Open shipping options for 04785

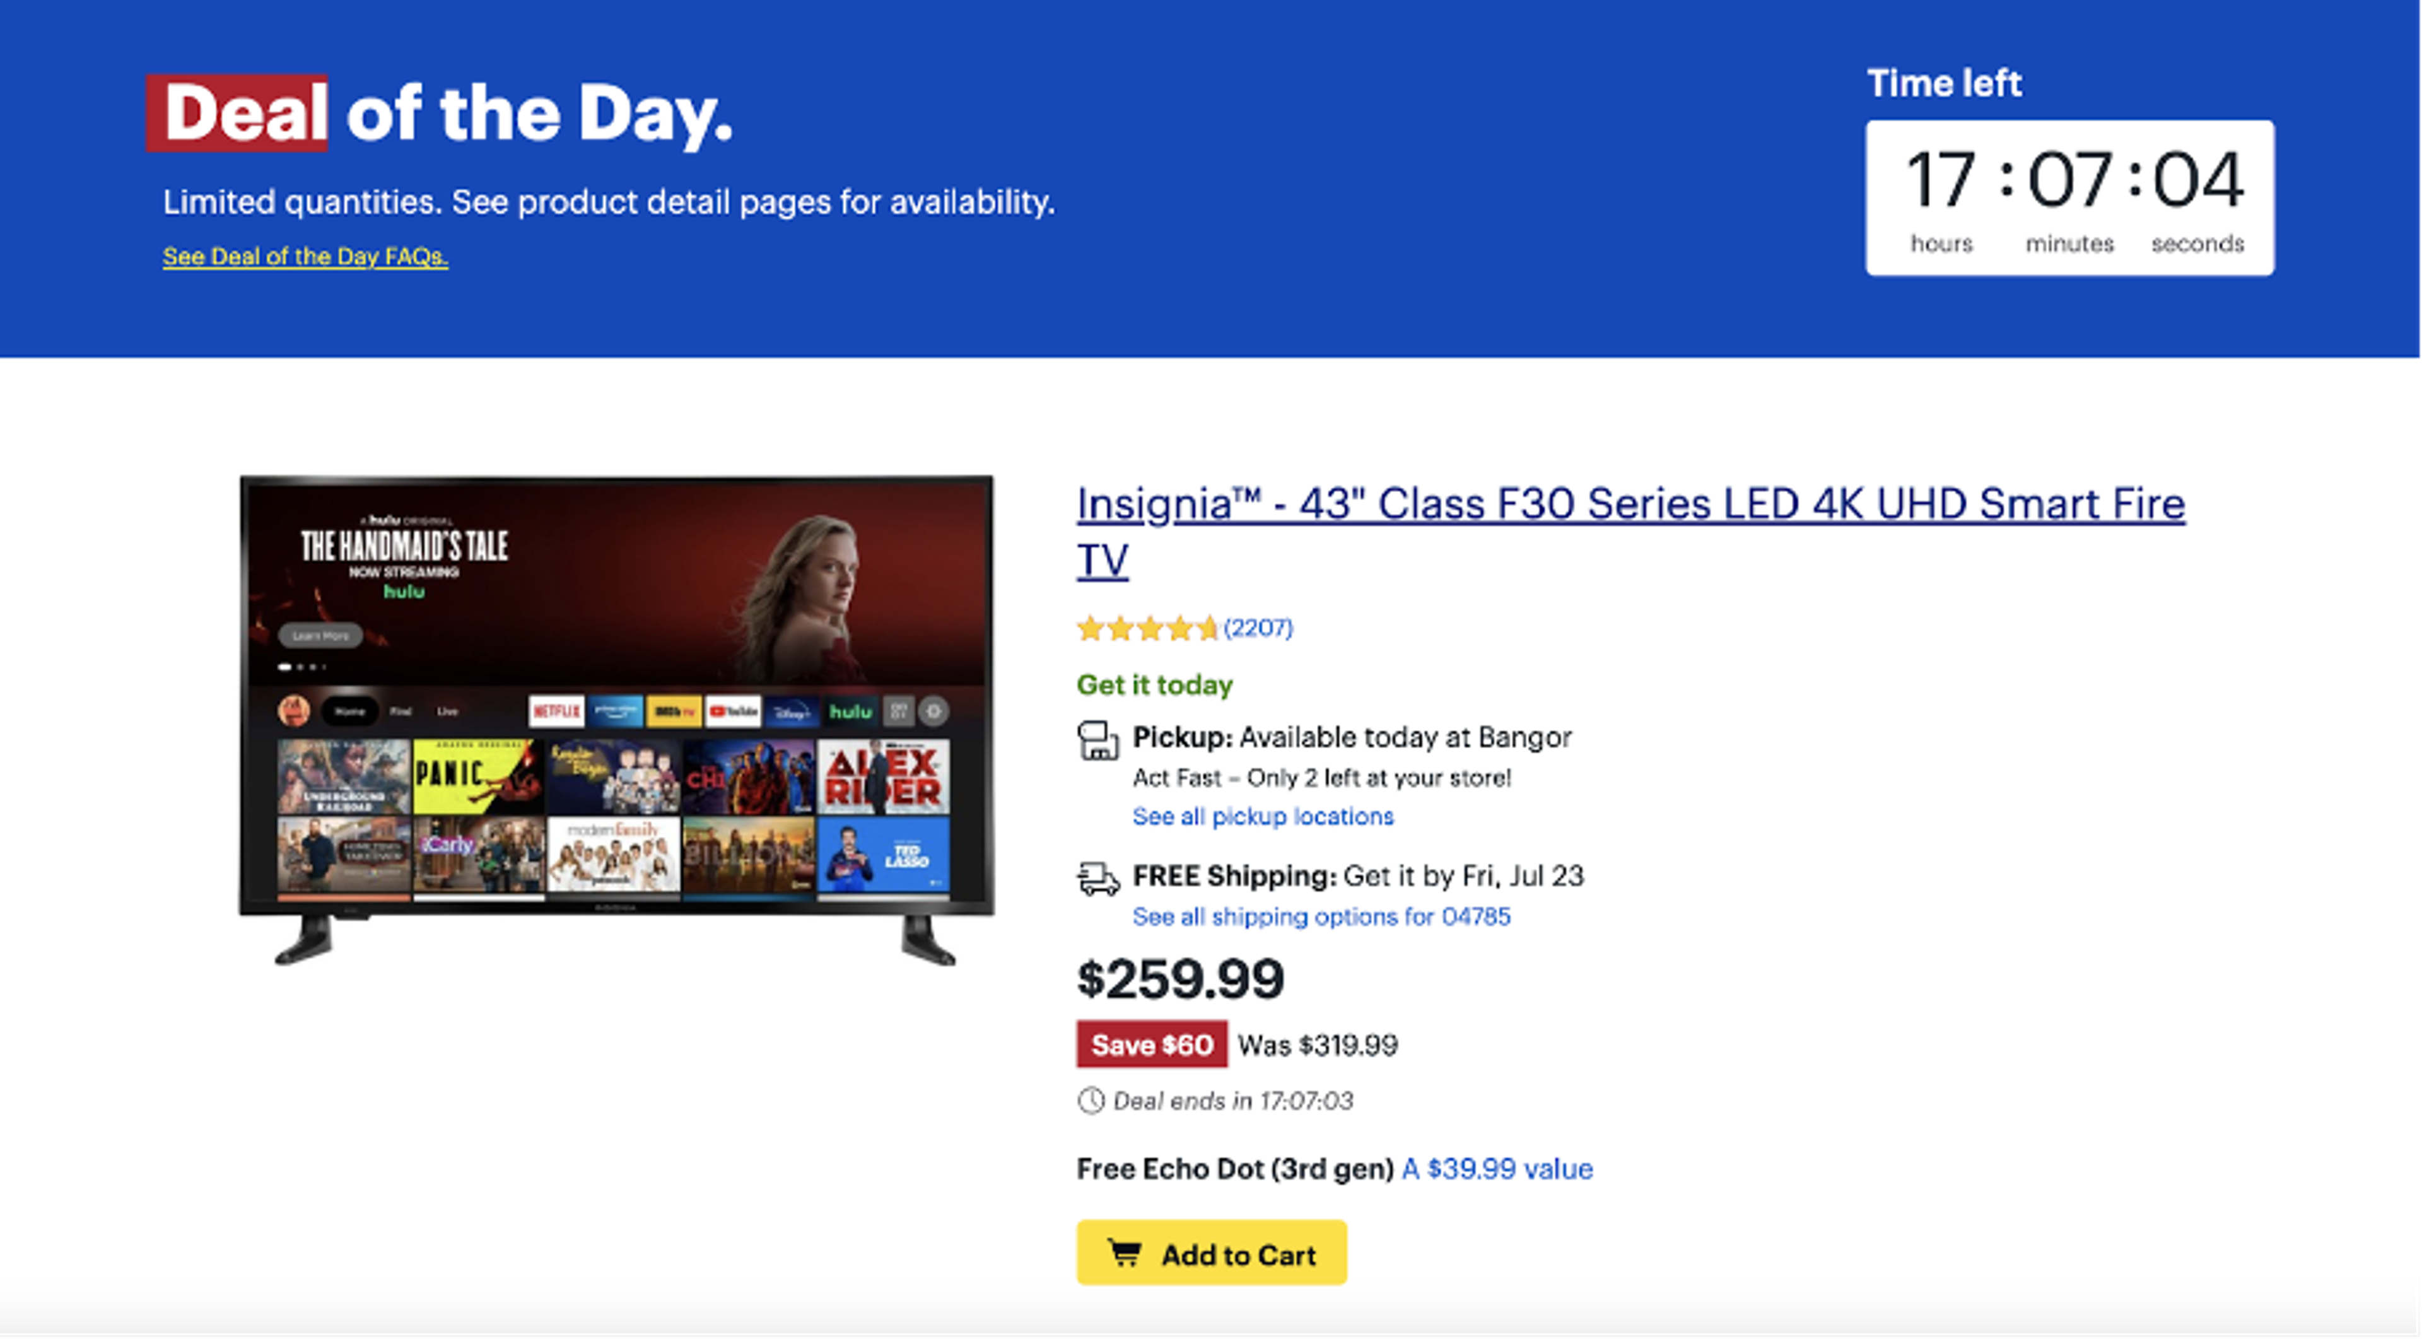click(x=1321, y=916)
